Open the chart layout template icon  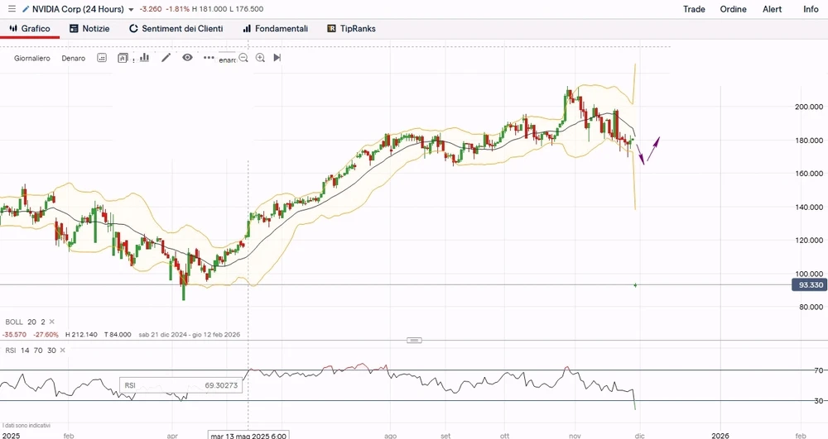click(123, 58)
